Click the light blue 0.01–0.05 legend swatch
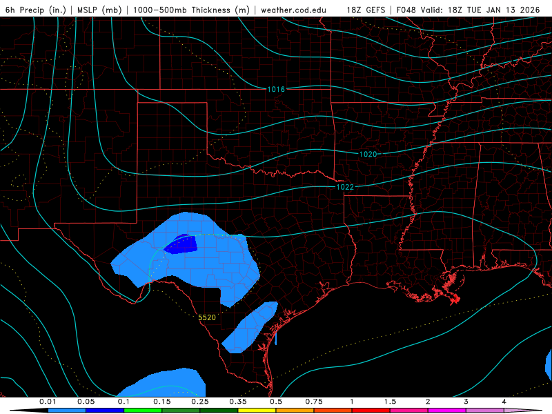This screenshot has height=414, width=552. click(x=67, y=411)
